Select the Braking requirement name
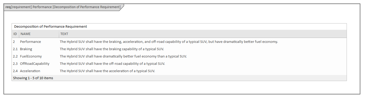 26,49
